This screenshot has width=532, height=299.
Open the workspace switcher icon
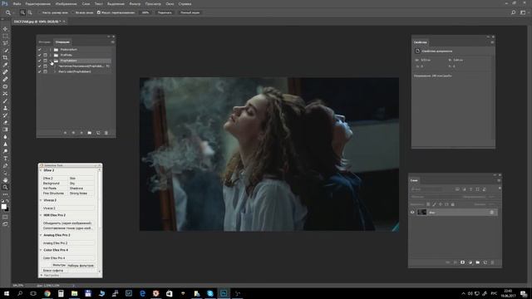pos(523,12)
